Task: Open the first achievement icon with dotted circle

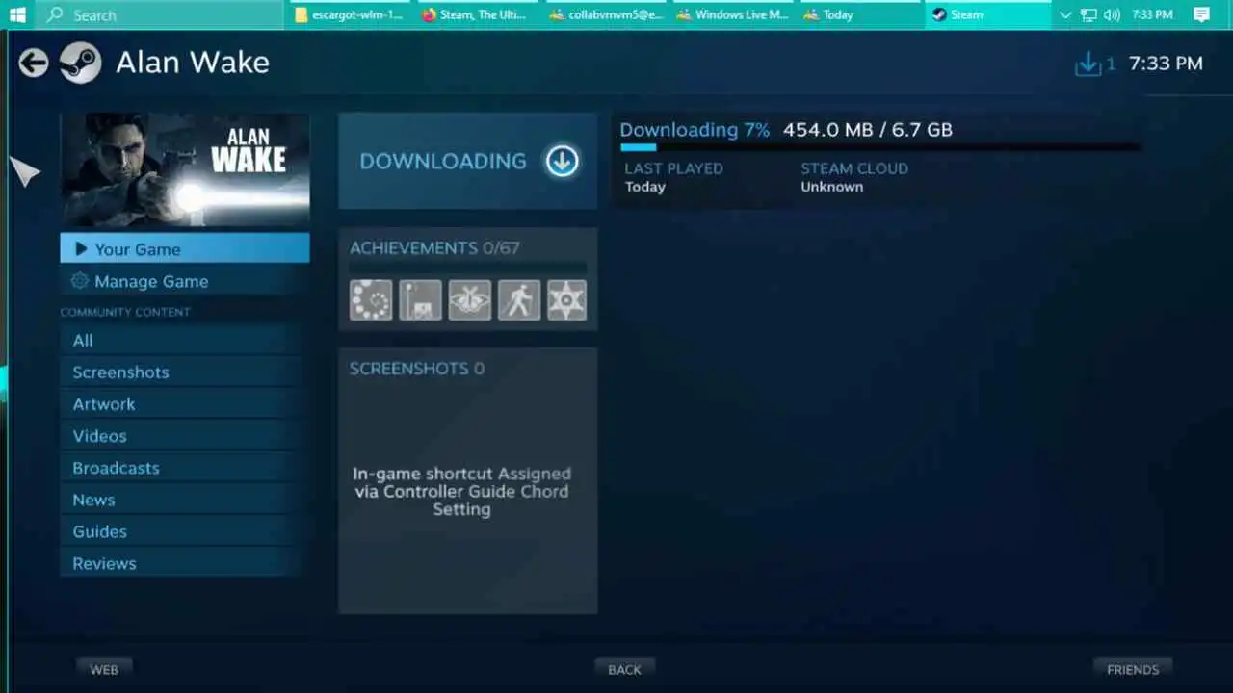Action: pos(371,299)
